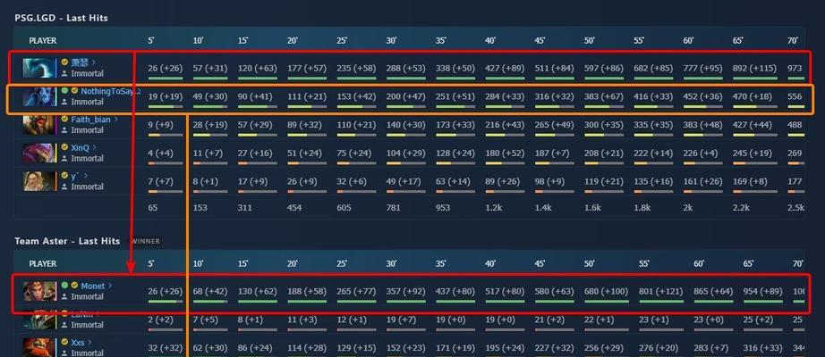
Task: Click Immortal rank text in Monet's row
Action: [88, 296]
